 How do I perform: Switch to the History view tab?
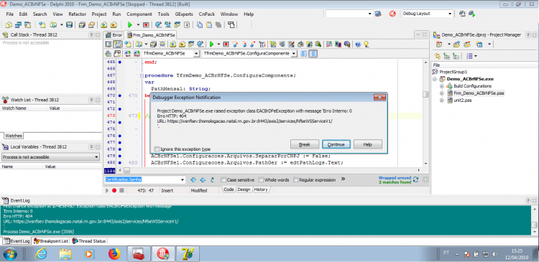coord(262,190)
